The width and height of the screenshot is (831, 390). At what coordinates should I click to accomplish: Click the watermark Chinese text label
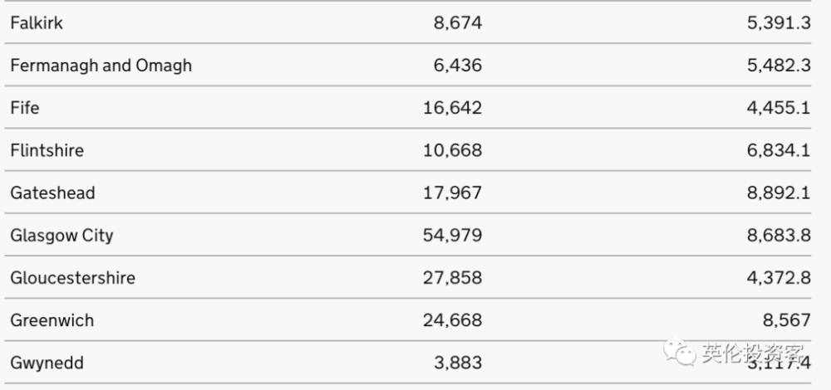[753, 353]
